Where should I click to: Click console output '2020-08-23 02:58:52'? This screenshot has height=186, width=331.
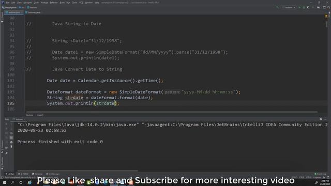click(42, 131)
